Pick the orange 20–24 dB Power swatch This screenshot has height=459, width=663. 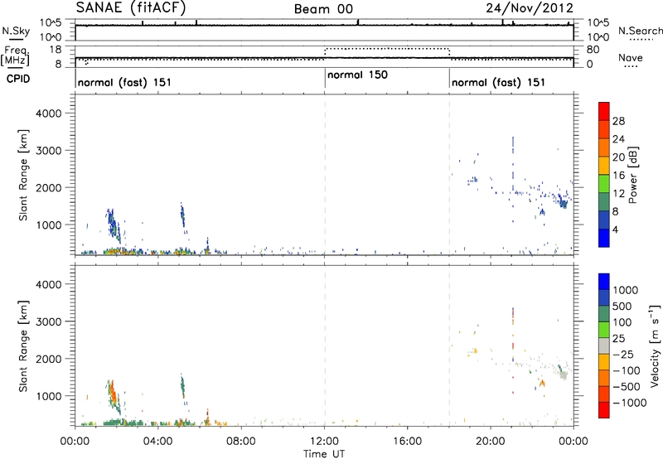coord(604,147)
